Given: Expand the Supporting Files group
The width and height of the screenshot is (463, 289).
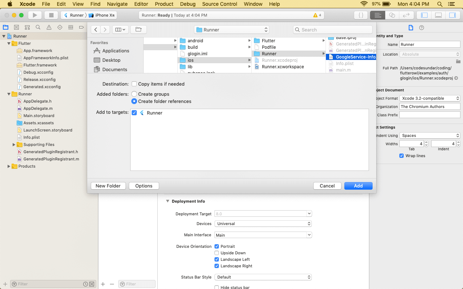Looking at the screenshot, I should [14, 144].
